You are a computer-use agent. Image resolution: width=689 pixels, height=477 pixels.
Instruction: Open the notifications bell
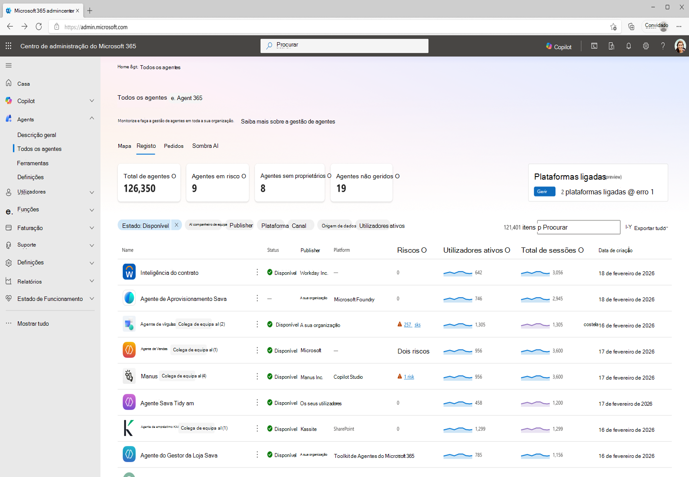click(x=629, y=46)
